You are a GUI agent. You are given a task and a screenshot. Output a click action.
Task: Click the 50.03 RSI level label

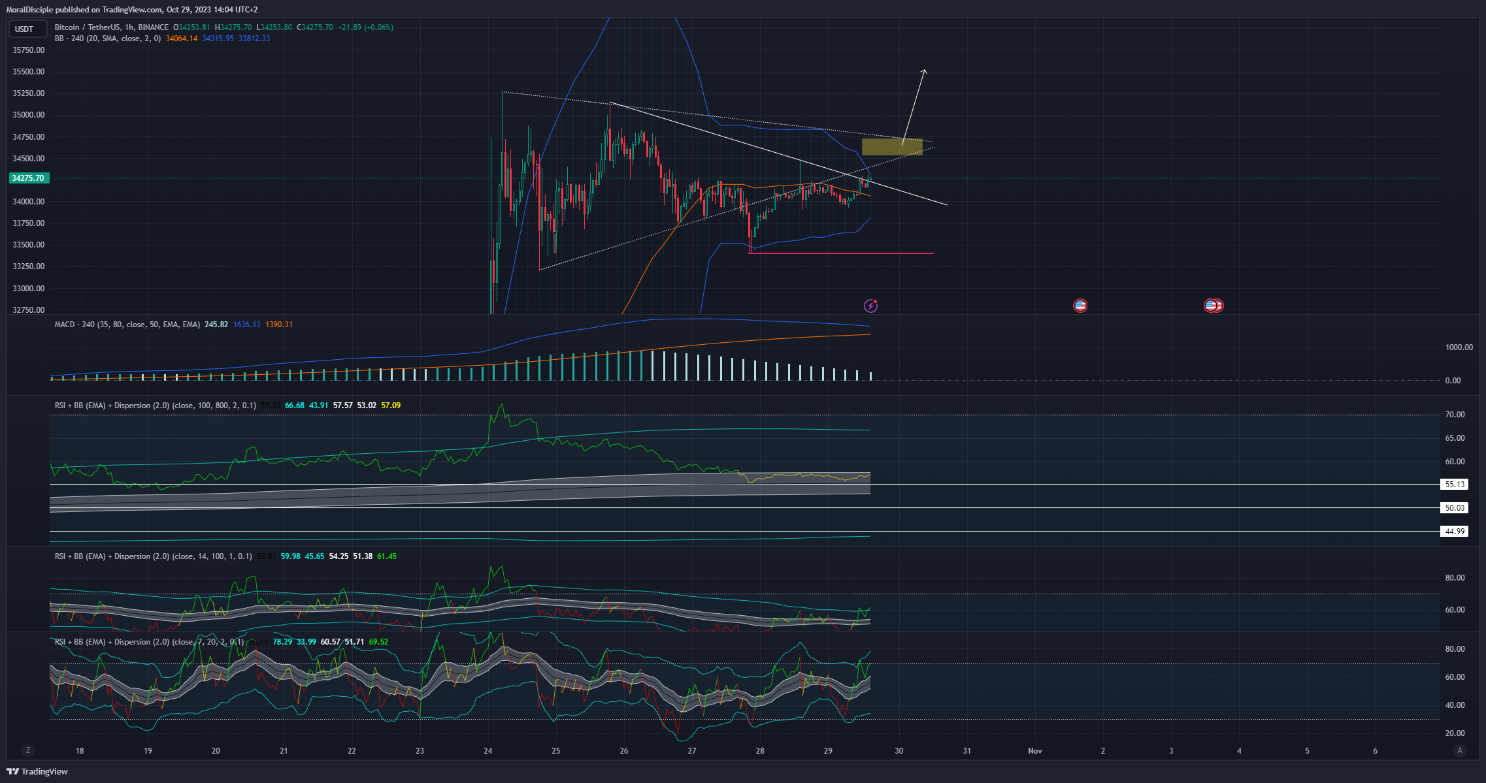pyautogui.click(x=1455, y=508)
